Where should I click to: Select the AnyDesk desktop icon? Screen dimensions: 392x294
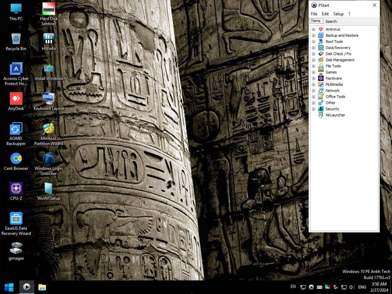tap(16, 102)
